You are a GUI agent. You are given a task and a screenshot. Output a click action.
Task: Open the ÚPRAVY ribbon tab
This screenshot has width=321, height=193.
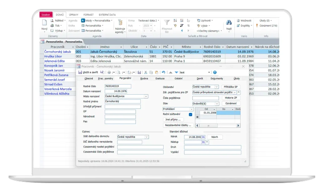[74, 15]
